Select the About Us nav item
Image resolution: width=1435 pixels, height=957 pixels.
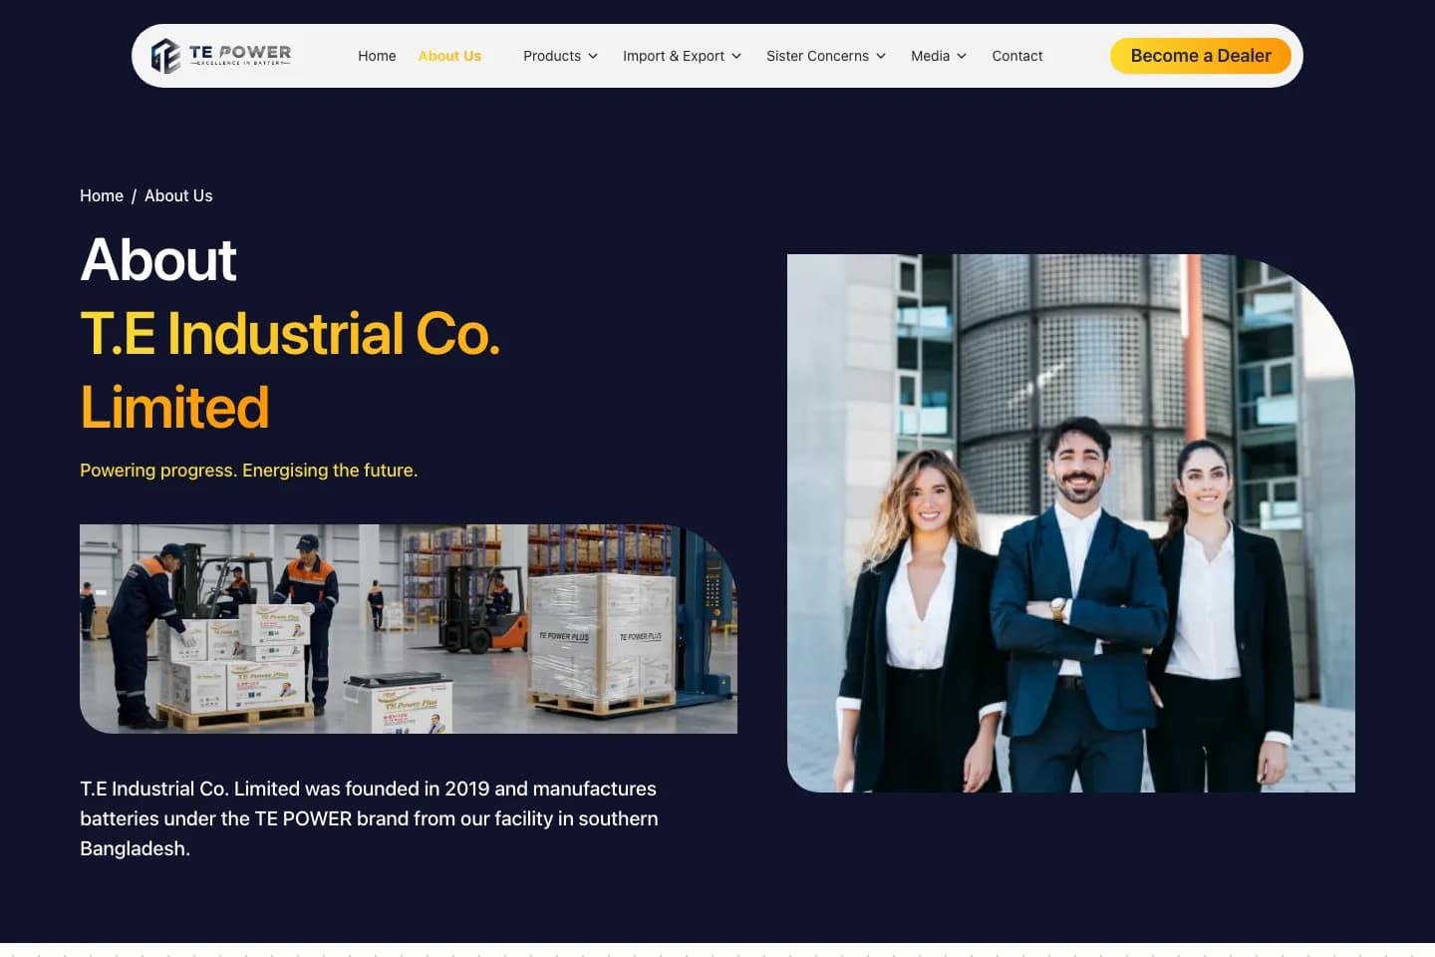click(x=449, y=56)
